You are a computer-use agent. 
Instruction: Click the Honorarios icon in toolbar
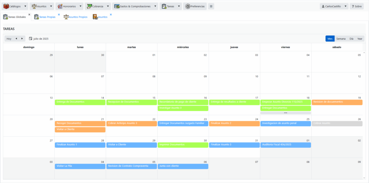pos(60,6)
